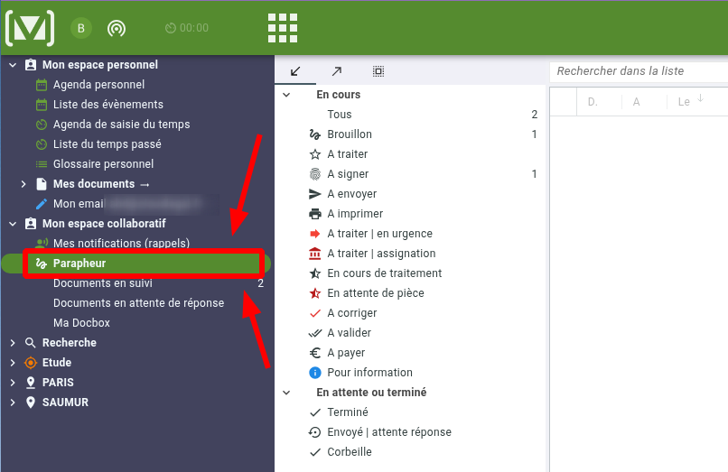The width and height of the screenshot is (728, 472).
Task: Expand the PARIS tree node
Action: pyautogui.click(x=13, y=383)
